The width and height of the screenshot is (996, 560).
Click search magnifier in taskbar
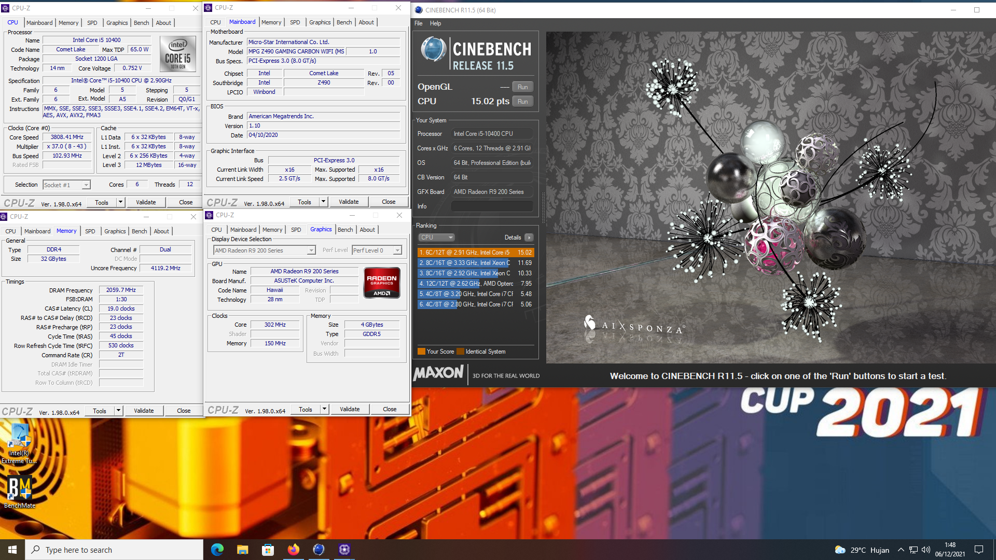35,550
